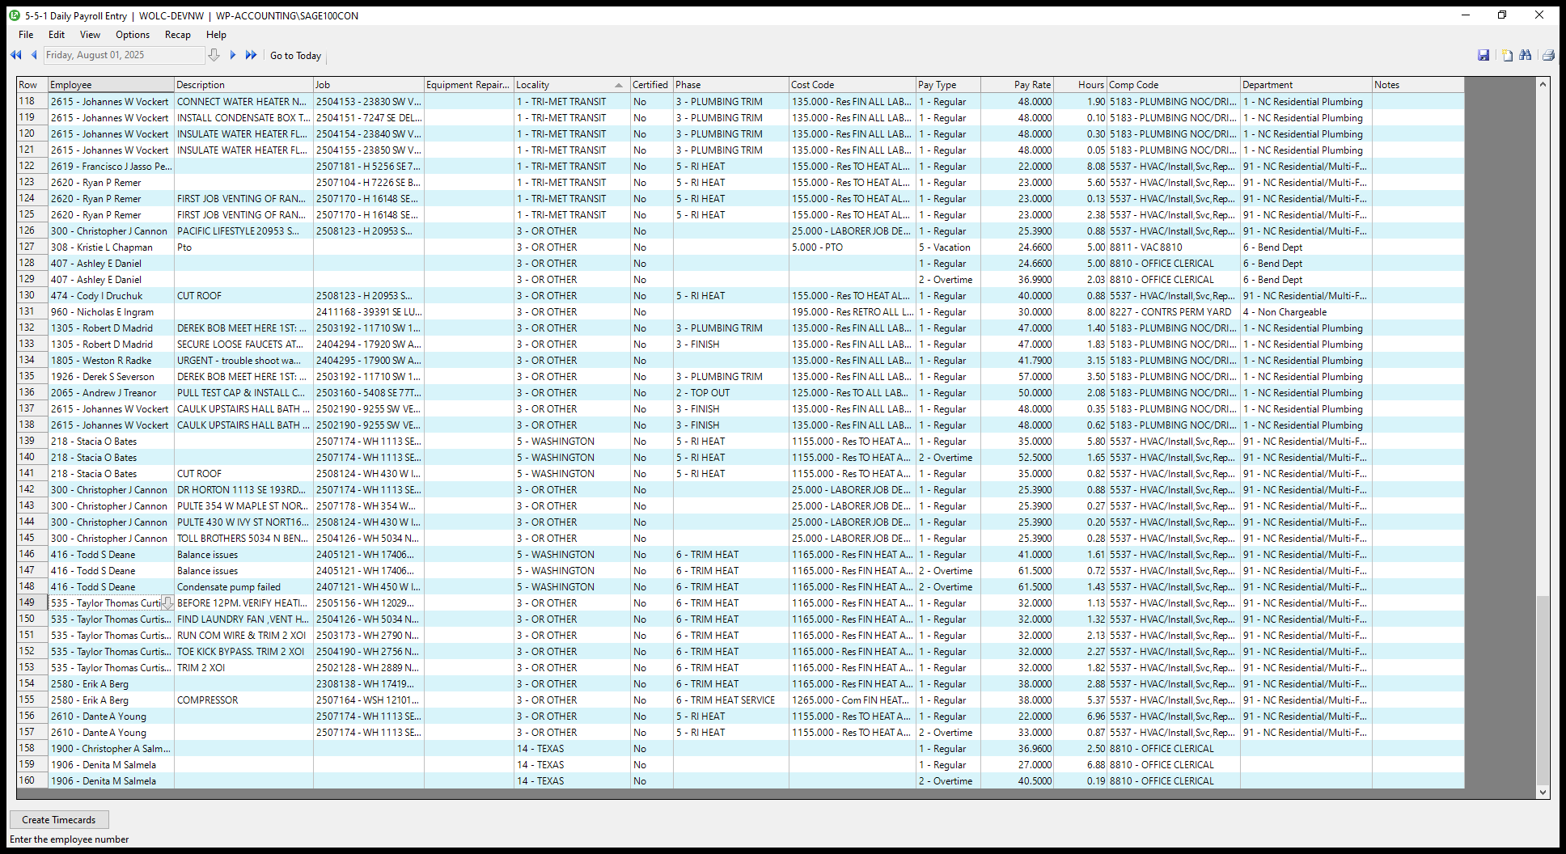Screen dimensions: 1566x854
Task: Open employee dropdown in row 149
Action: click(167, 603)
